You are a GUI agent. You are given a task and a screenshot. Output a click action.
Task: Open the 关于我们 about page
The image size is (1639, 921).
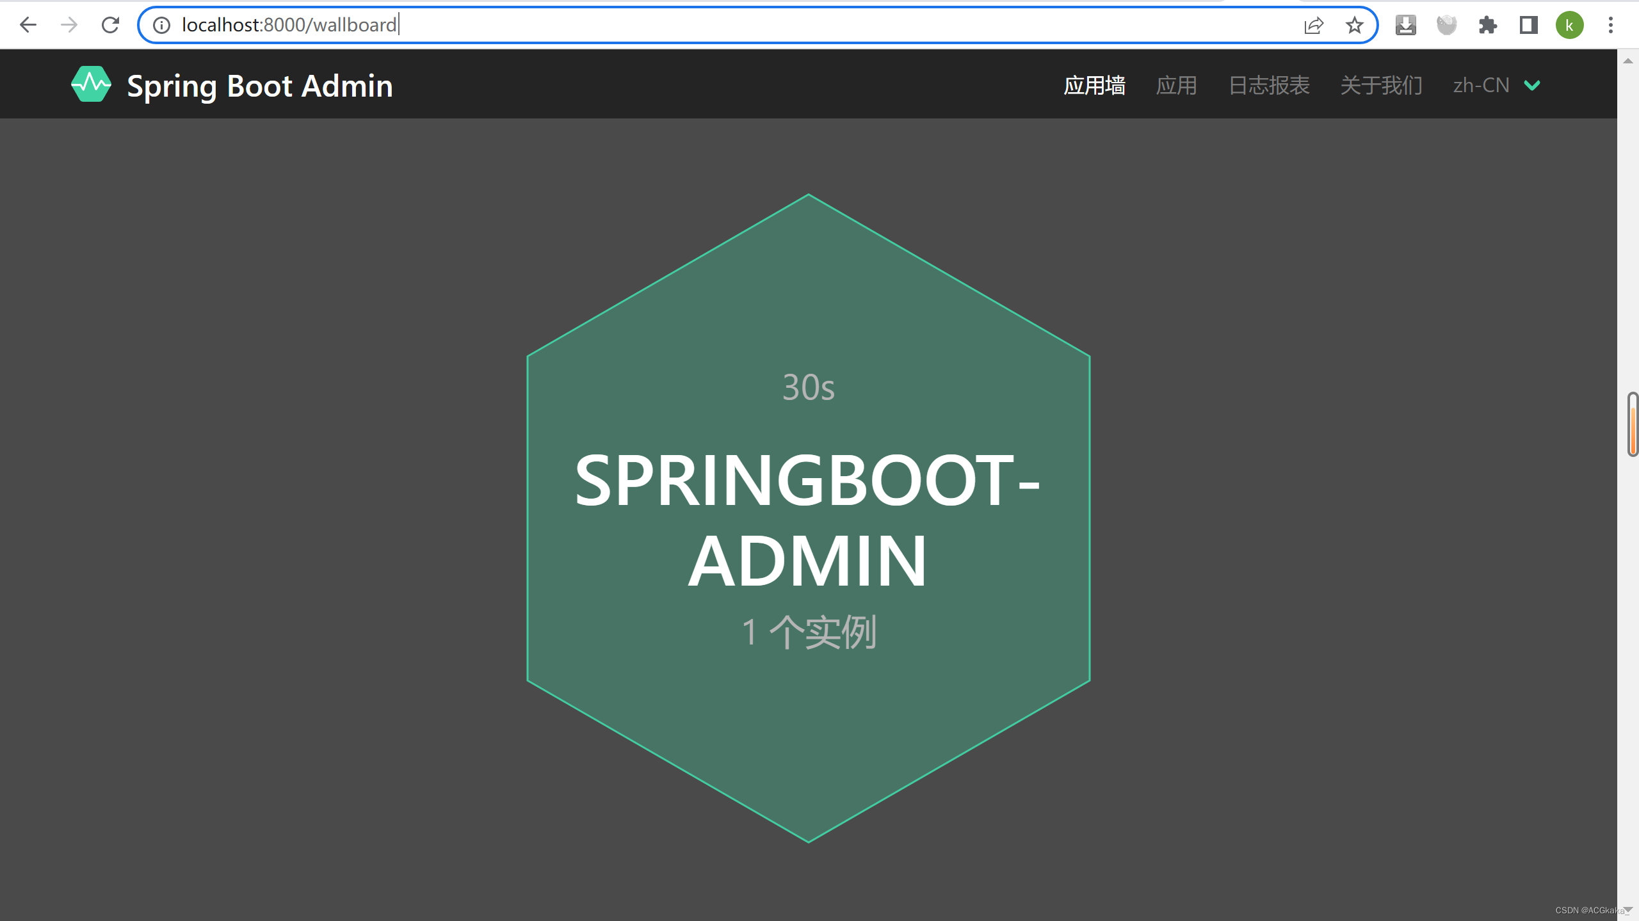click(1381, 85)
